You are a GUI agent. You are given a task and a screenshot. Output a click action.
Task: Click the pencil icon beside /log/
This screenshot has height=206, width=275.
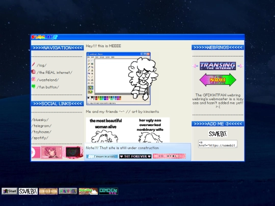click(x=33, y=65)
